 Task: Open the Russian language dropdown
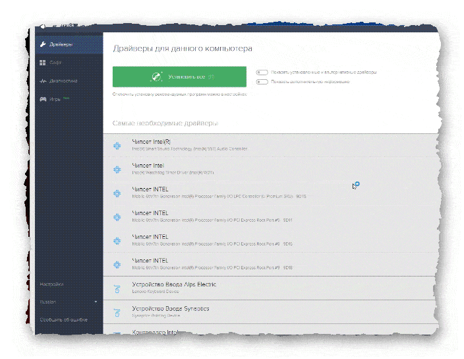[69, 302]
